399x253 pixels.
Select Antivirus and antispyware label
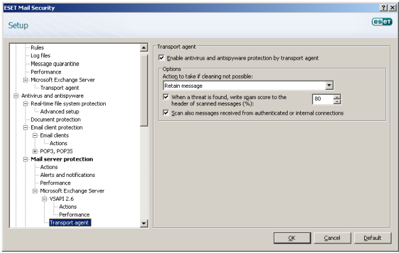pos(52,96)
